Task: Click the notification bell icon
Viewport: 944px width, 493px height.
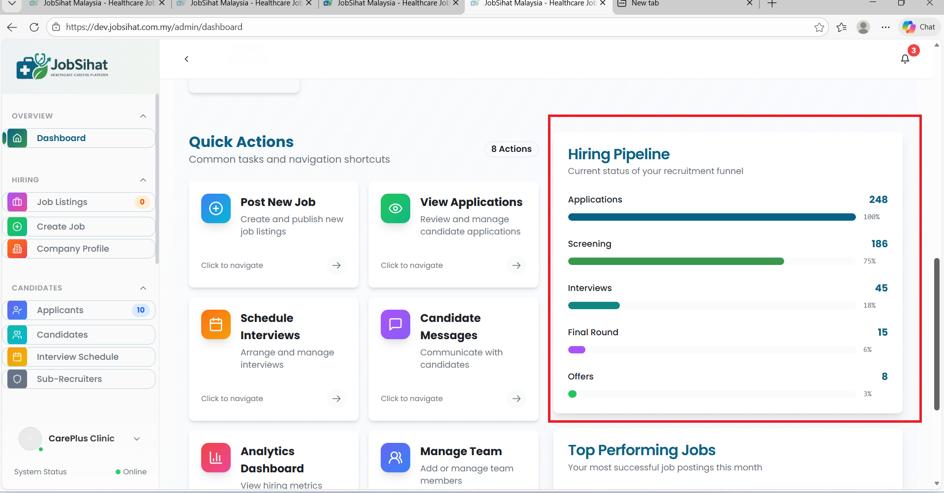Action: pyautogui.click(x=905, y=59)
